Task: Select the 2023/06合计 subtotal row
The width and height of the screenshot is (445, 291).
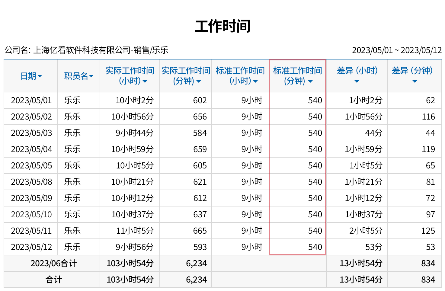Action: coord(54,263)
